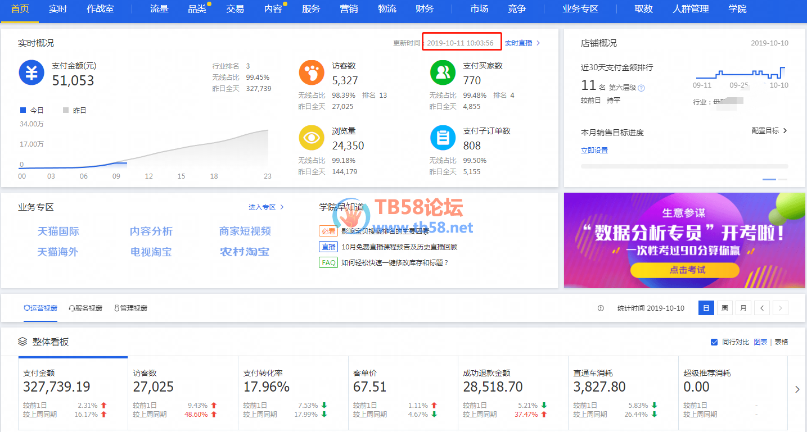This screenshot has height=432, width=807.
Task: Click the yuan payment amount icon
Action: pos(31,74)
